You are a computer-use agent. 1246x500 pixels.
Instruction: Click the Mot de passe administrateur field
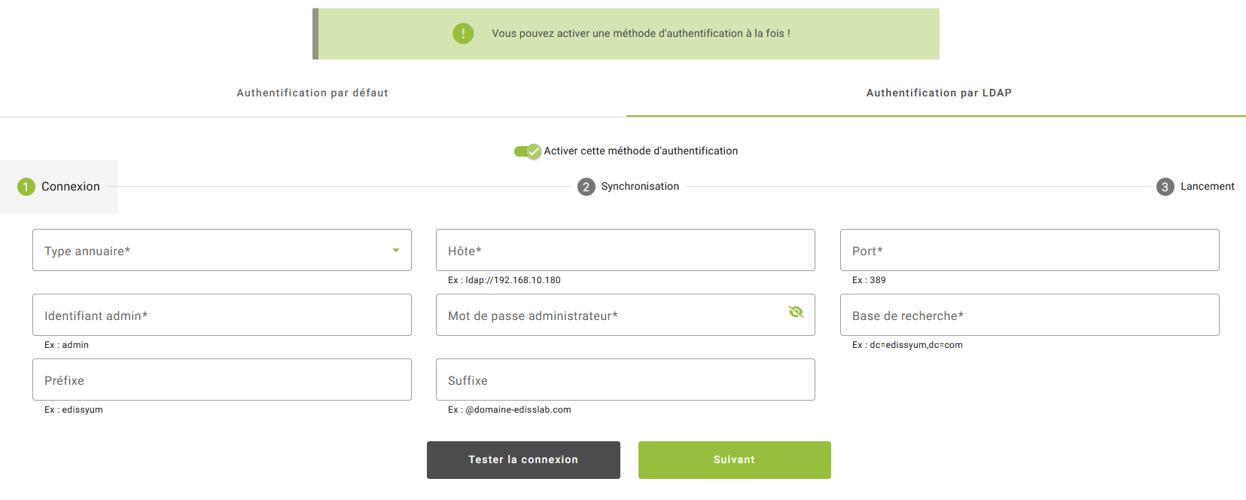point(610,315)
